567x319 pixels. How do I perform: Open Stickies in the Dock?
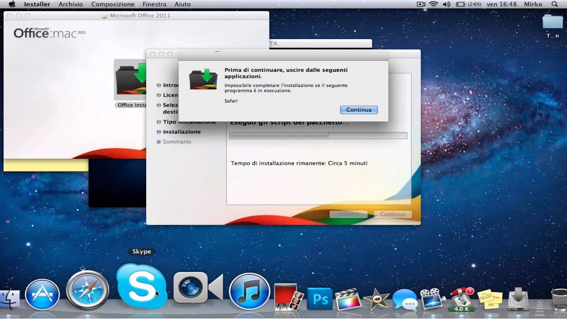489,299
